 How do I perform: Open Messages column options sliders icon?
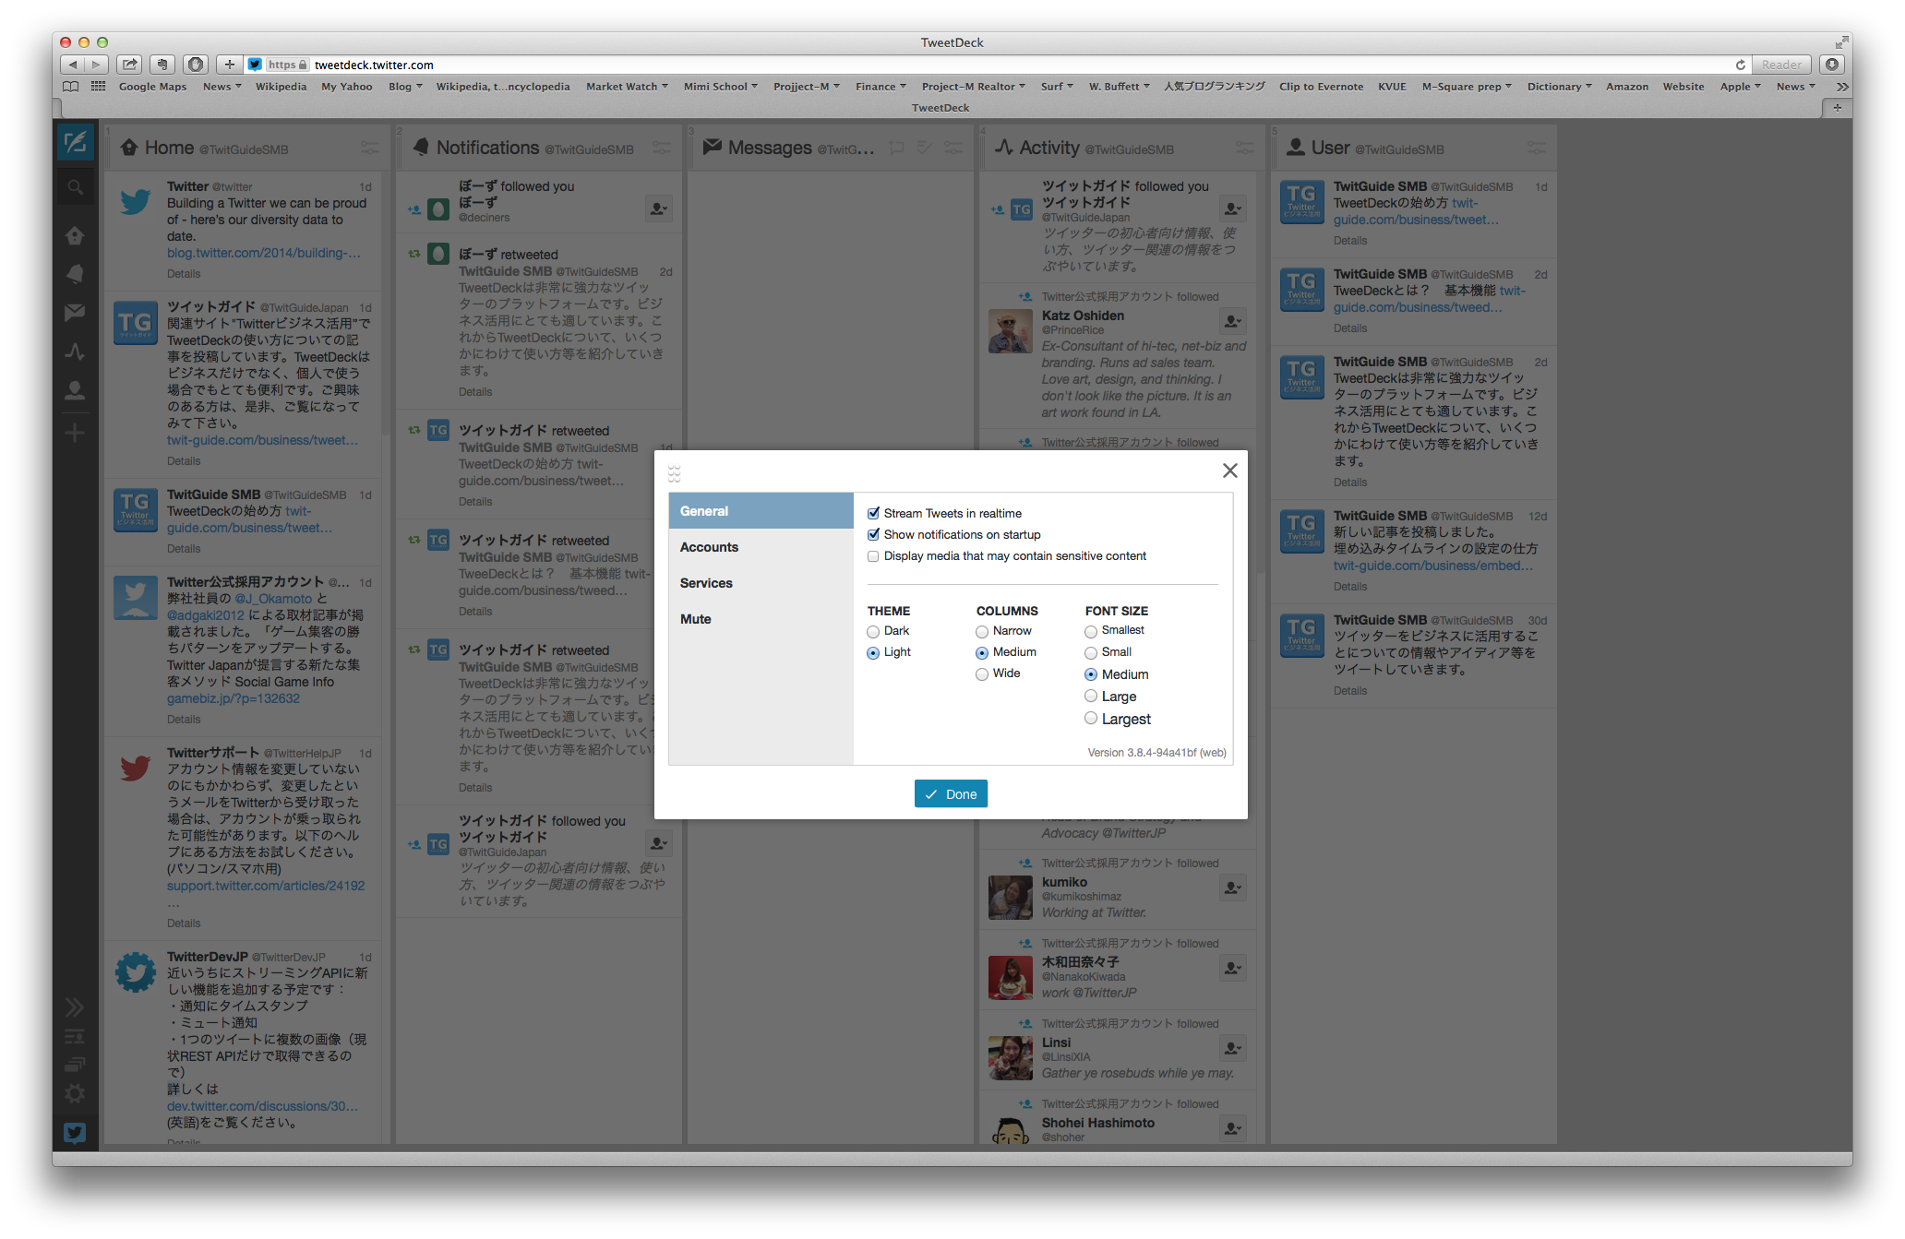953,148
